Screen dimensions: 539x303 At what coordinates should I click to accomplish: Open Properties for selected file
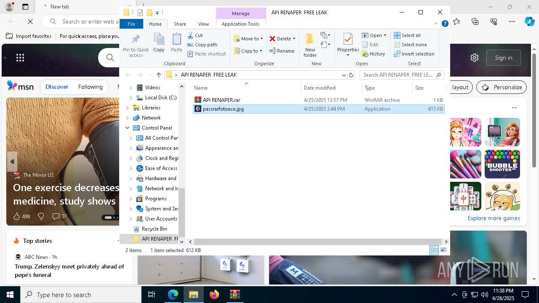tap(348, 45)
